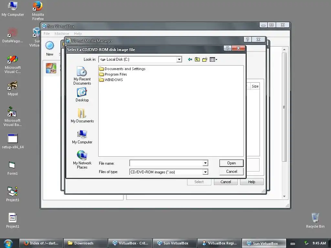
Task: Click the help question mark in file dialog
Action: (x=227, y=48)
